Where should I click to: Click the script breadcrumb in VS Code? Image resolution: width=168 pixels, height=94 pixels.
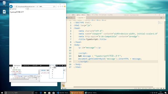[104, 20]
